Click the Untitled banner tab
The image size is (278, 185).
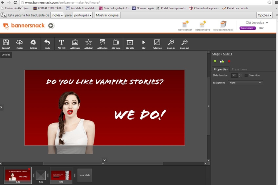[6, 55]
